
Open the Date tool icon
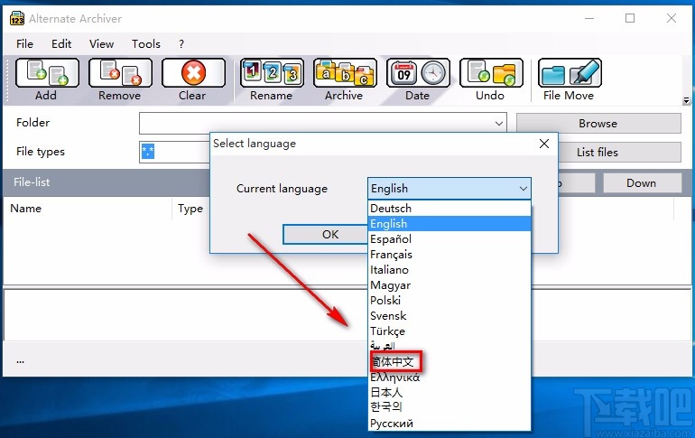point(418,73)
